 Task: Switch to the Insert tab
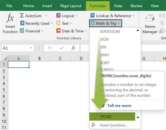tap(47, 6)
